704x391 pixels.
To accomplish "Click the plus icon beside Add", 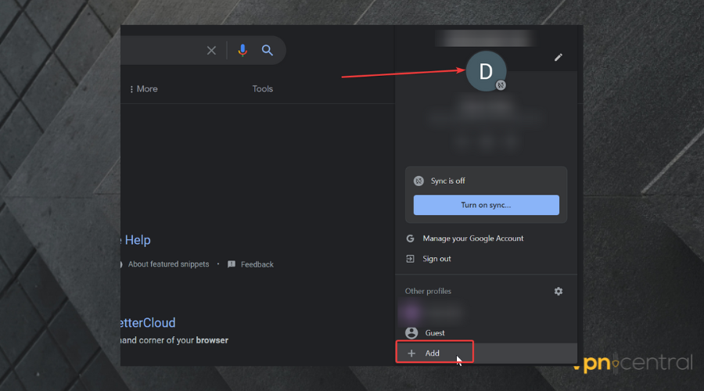I will [411, 353].
